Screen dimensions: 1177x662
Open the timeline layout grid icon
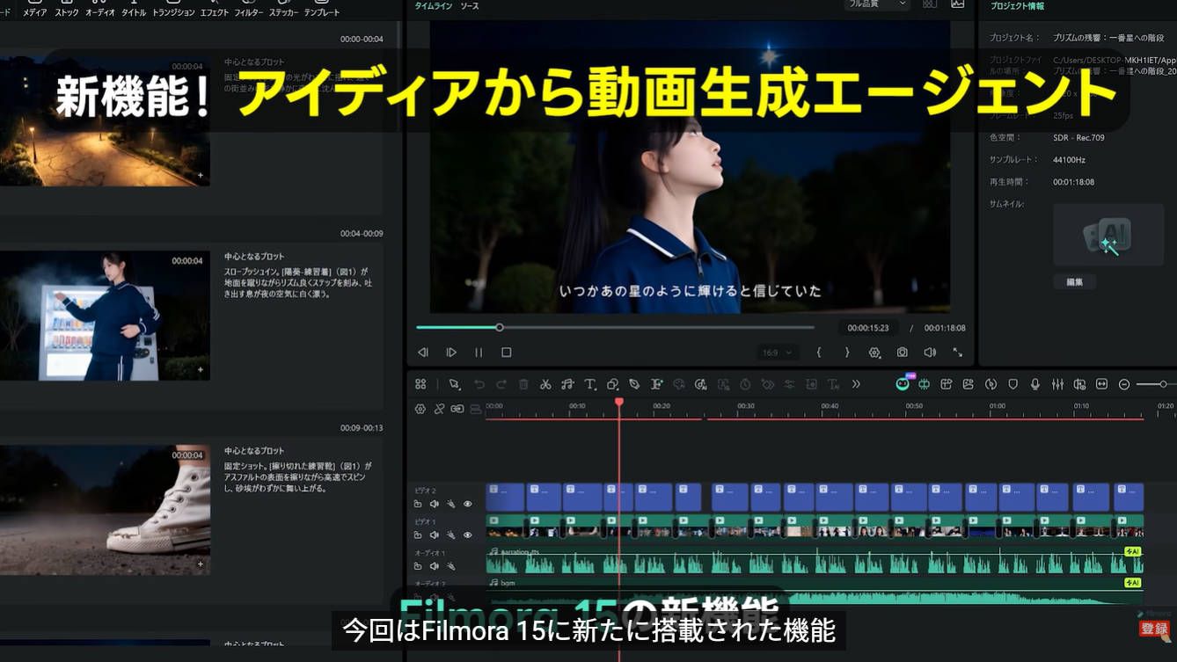point(420,384)
